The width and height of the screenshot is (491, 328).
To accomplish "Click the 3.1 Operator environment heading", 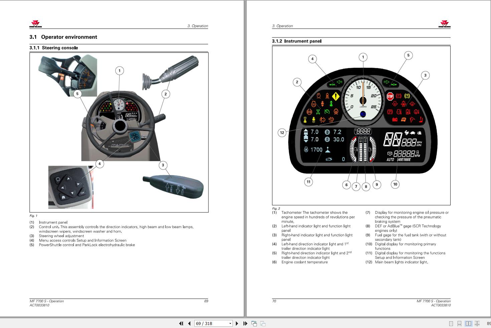I will (x=63, y=37).
